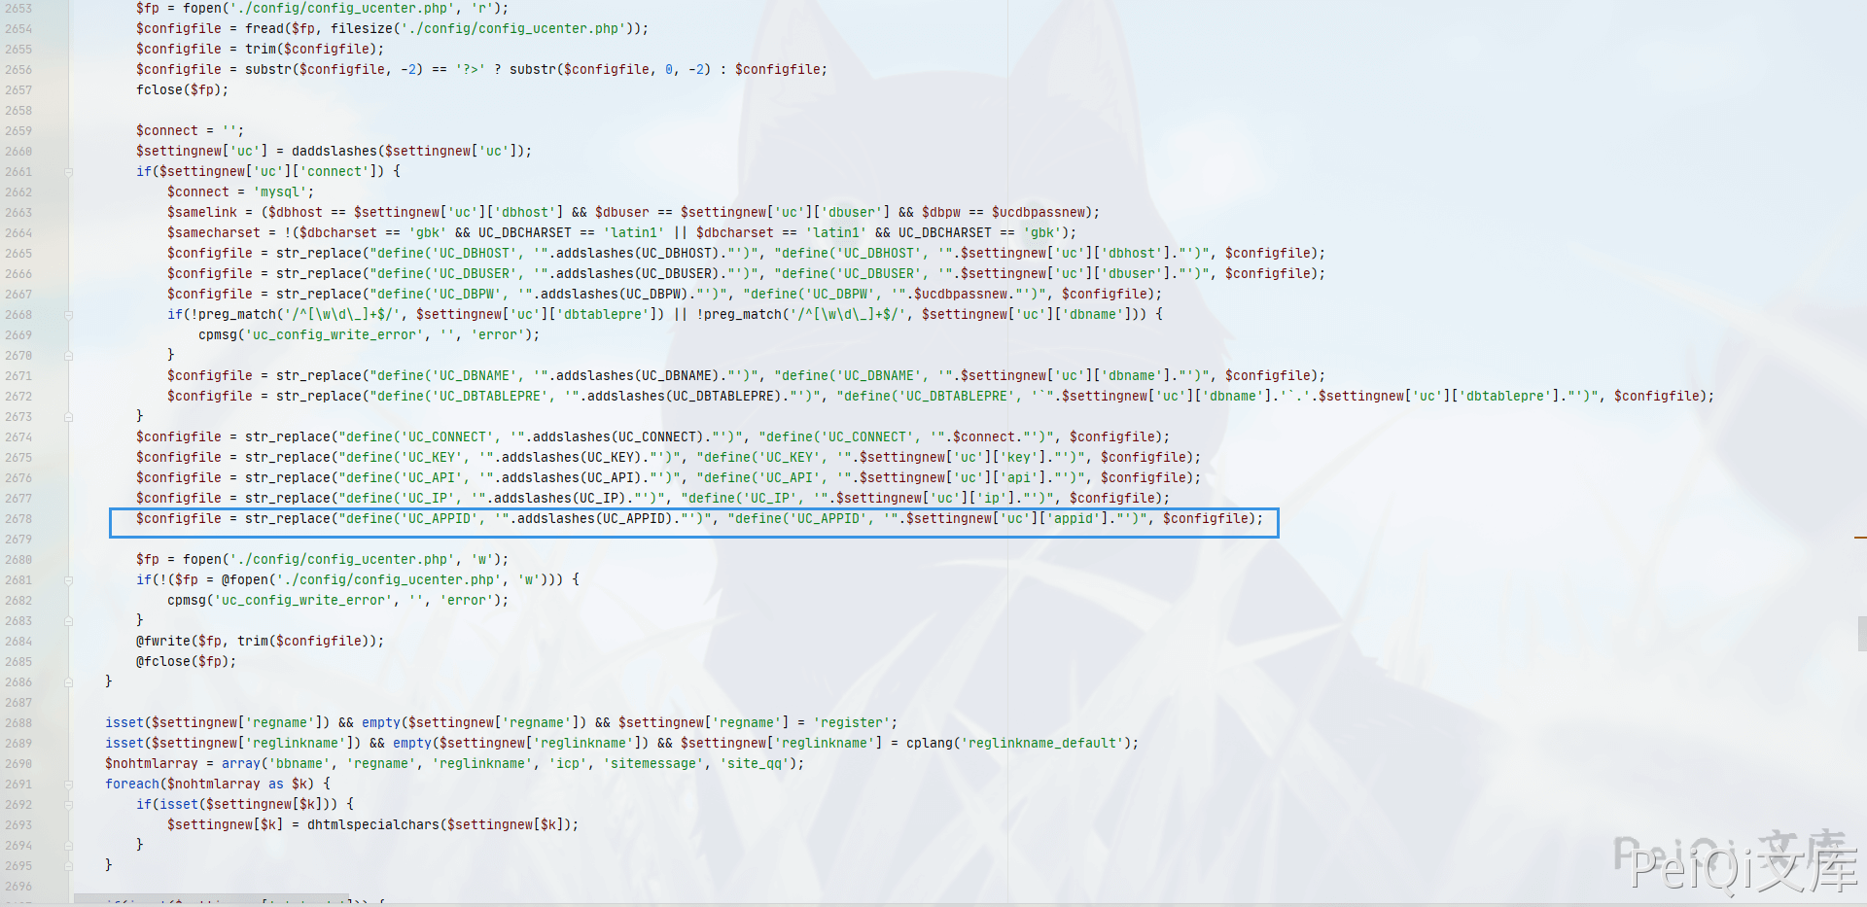
Task: Click the horizontal scrollbar thumb at bottom
Action: 210,900
